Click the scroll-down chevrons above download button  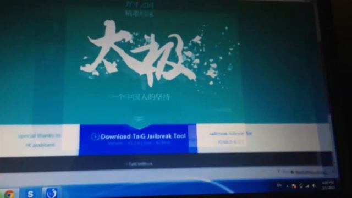(x=139, y=119)
